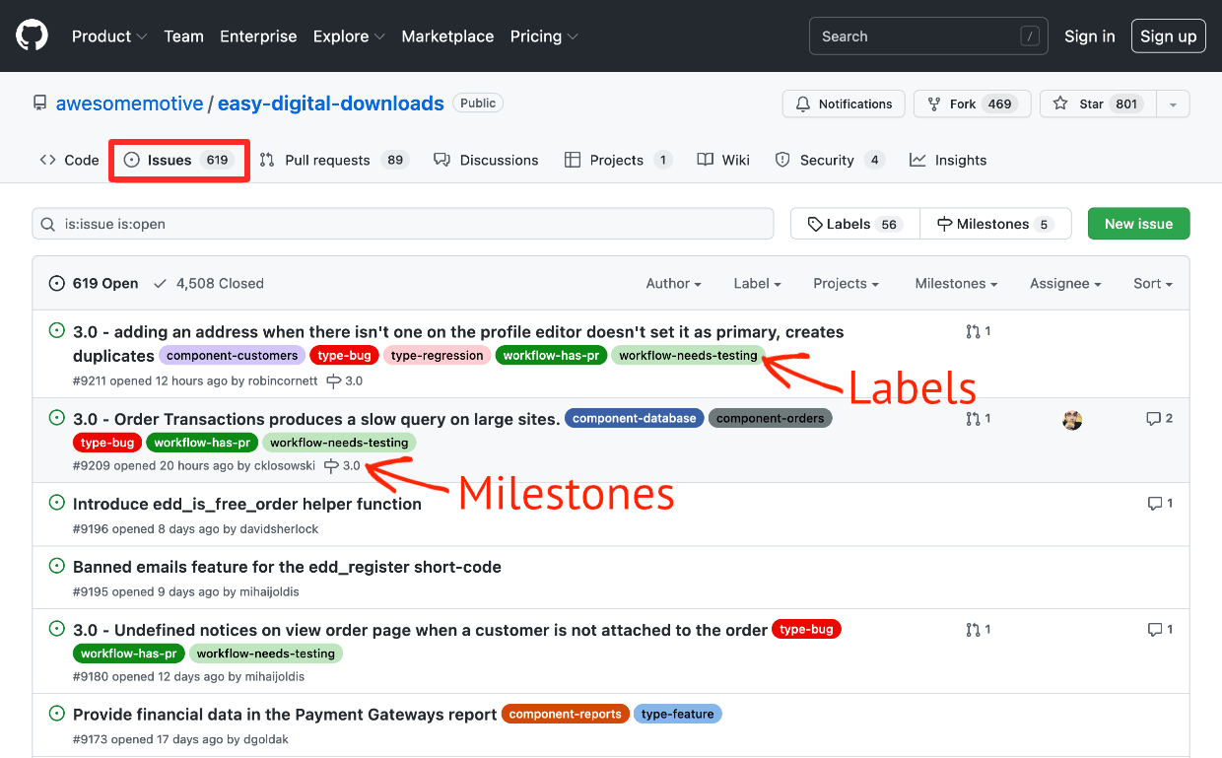The width and height of the screenshot is (1222, 758).
Task: Expand the Product menu
Action: (109, 36)
